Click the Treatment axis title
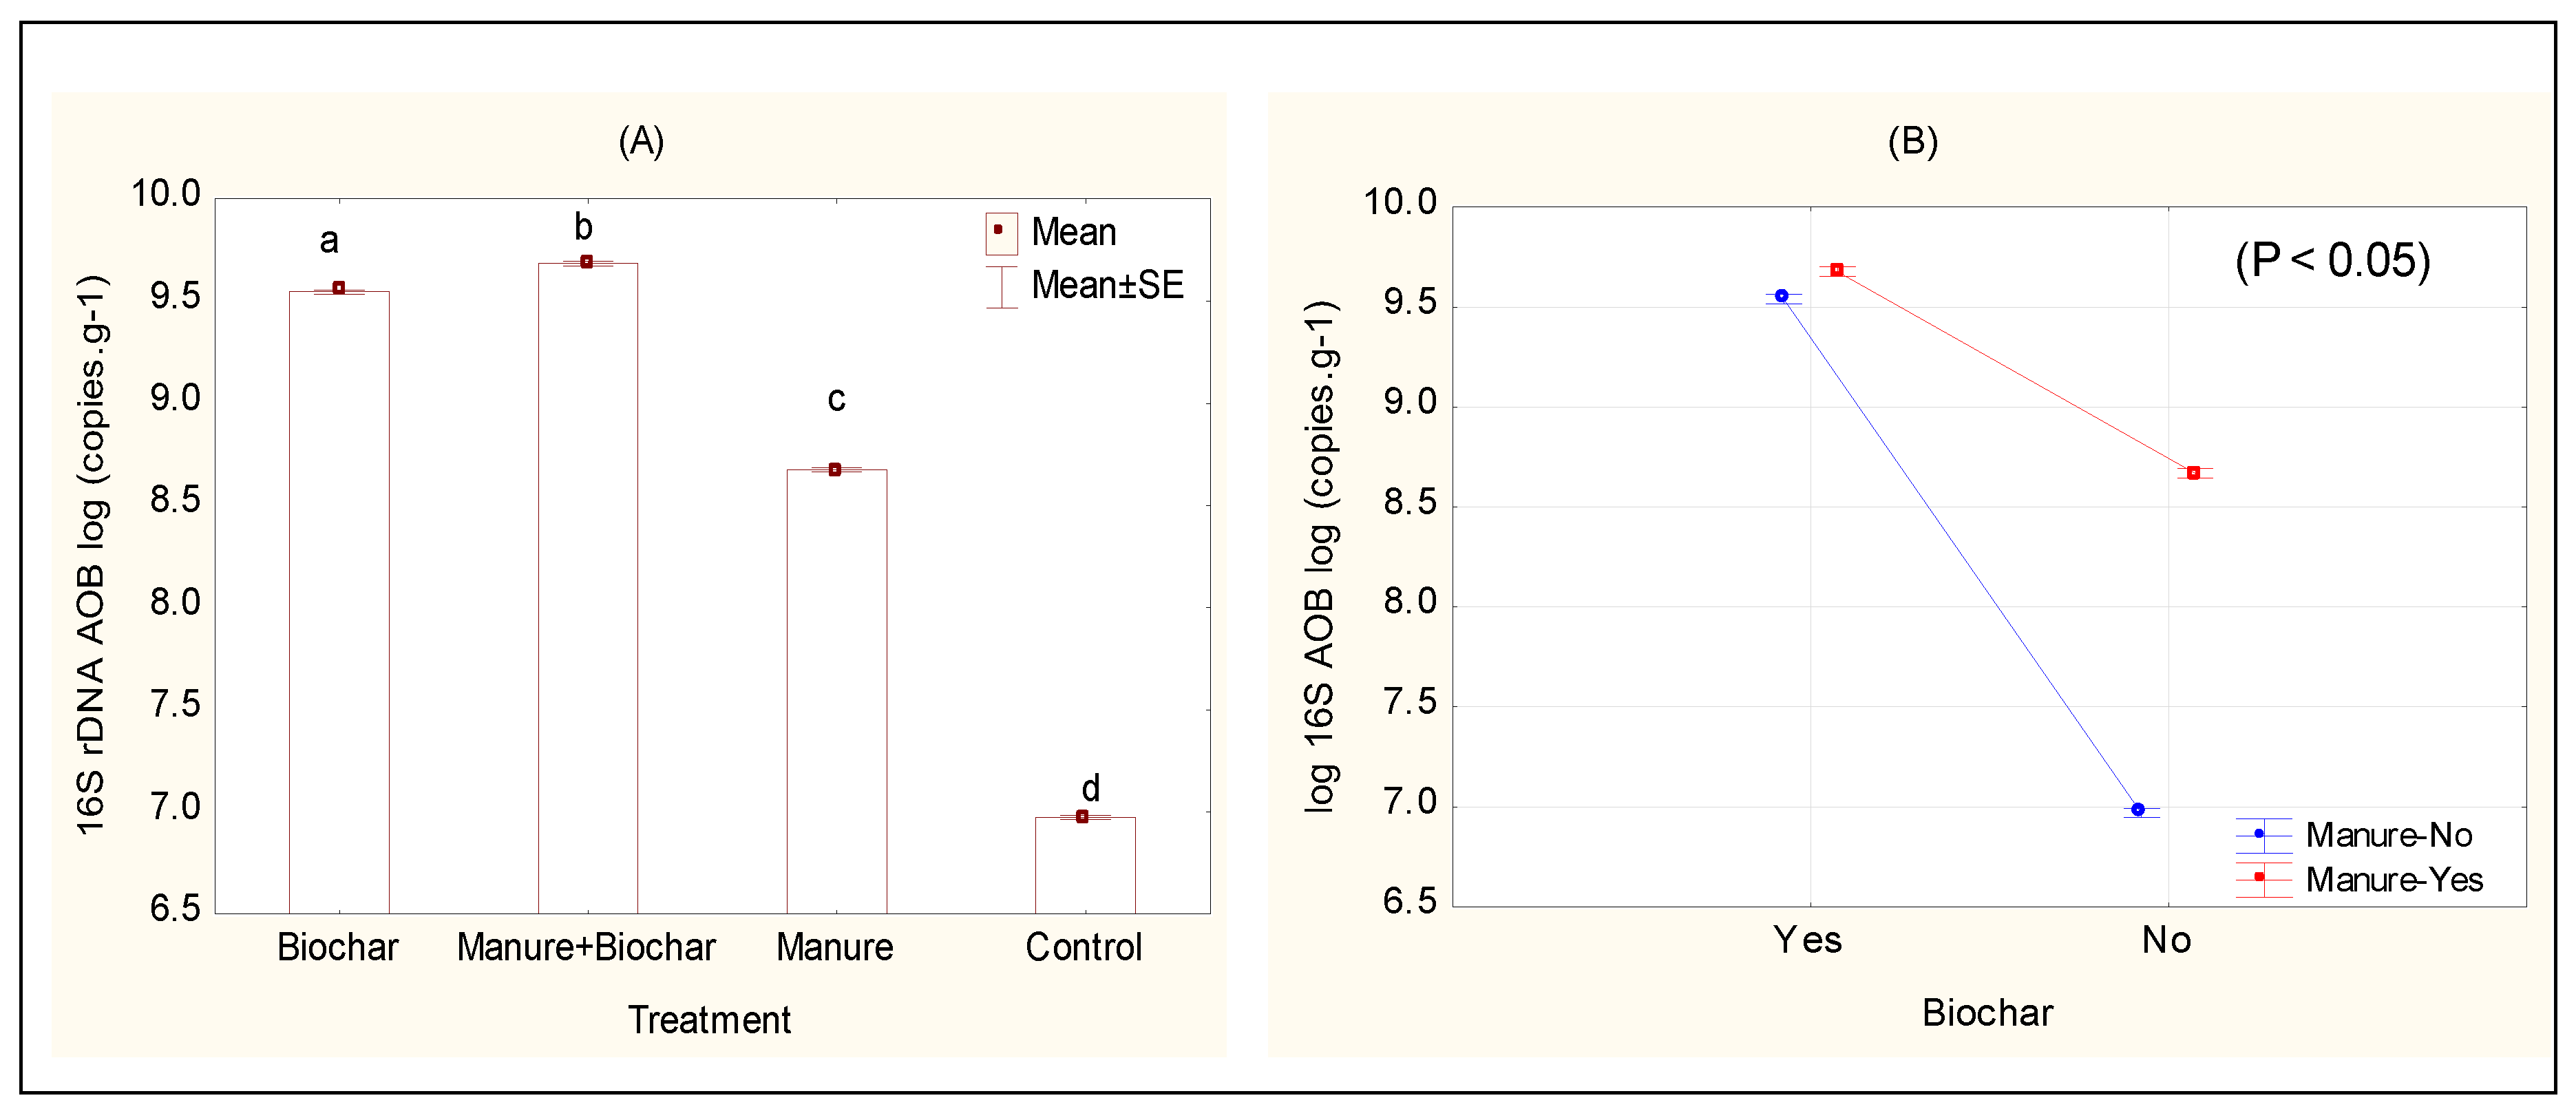 tap(709, 1020)
